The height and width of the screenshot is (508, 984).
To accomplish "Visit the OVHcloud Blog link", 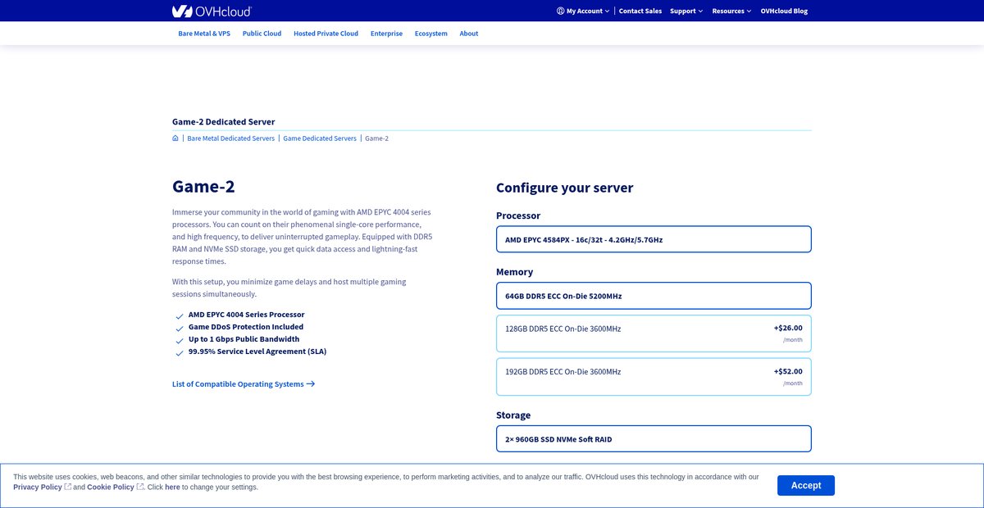I will click(784, 11).
